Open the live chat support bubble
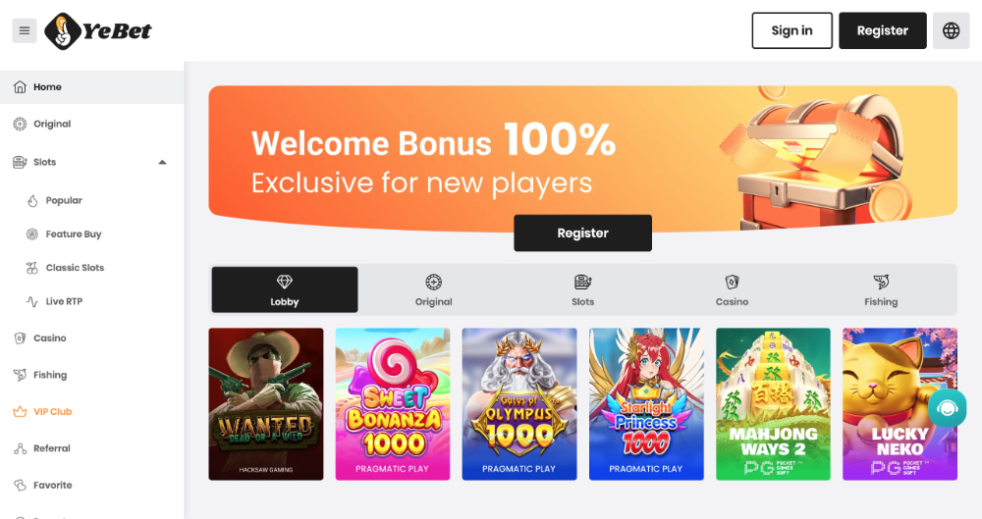Image resolution: width=982 pixels, height=519 pixels. tap(948, 408)
